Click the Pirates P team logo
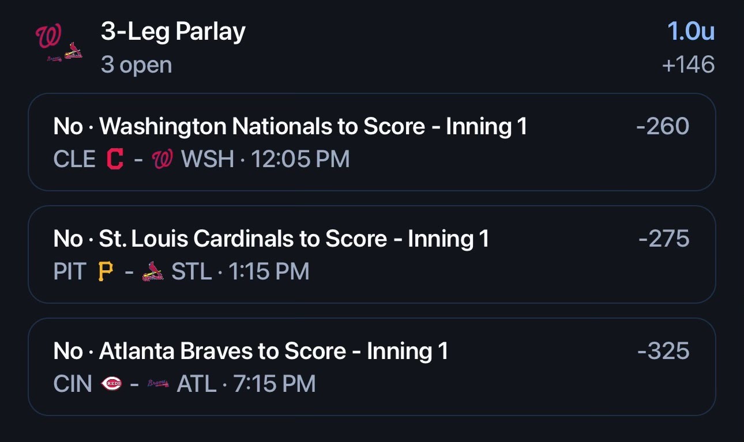744x442 pixels. click(x=105, y=271)
